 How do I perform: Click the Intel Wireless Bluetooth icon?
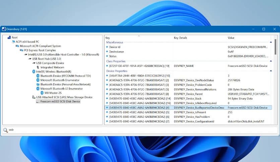point(34,72)
